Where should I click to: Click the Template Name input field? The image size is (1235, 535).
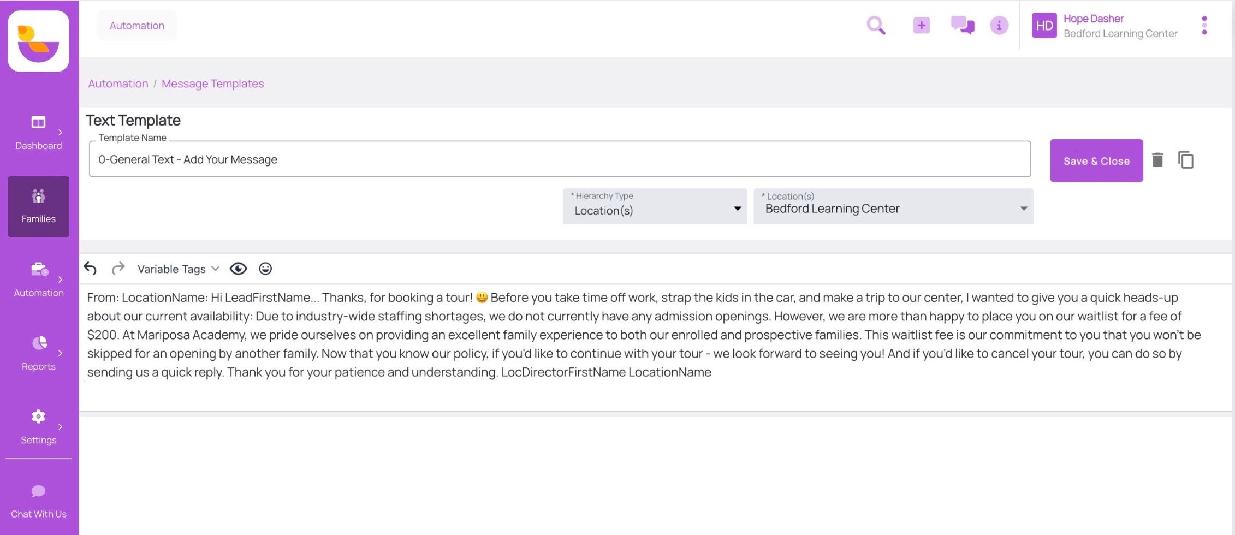pos(560,159)
